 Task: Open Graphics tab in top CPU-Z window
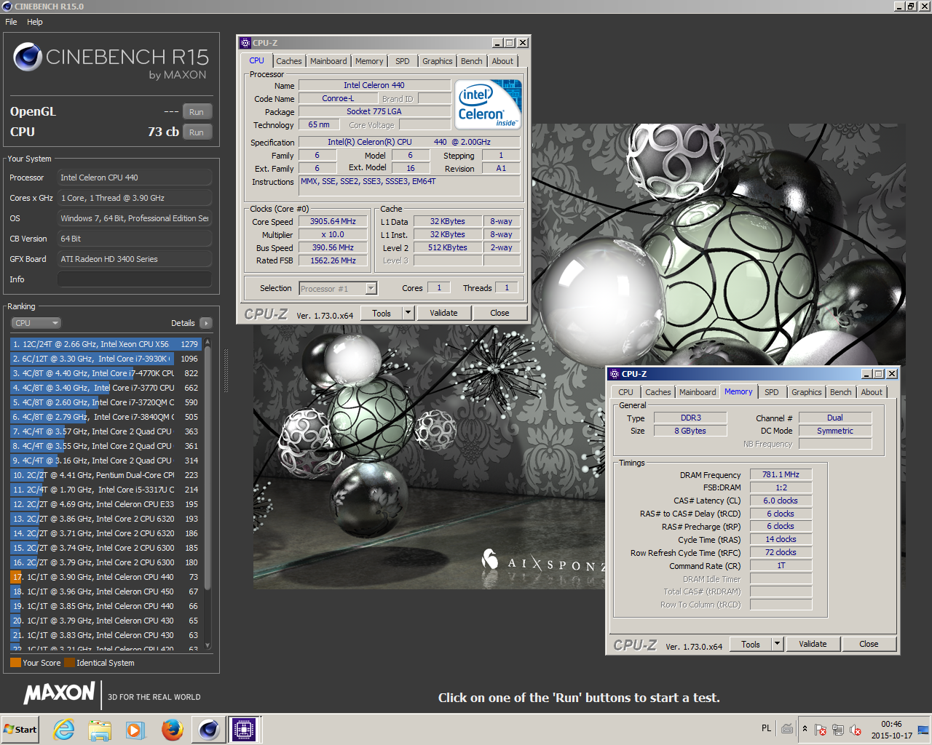click(x=438, y=61)
